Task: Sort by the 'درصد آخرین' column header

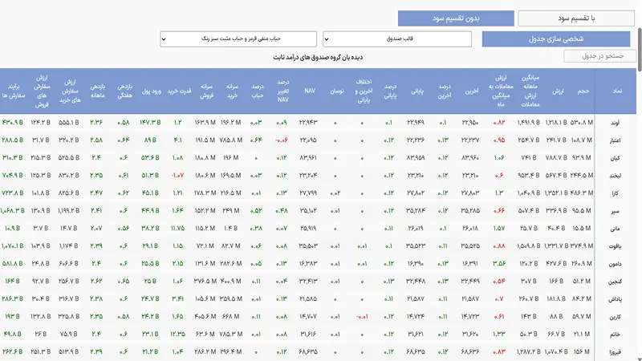Action: coord(445,91)
